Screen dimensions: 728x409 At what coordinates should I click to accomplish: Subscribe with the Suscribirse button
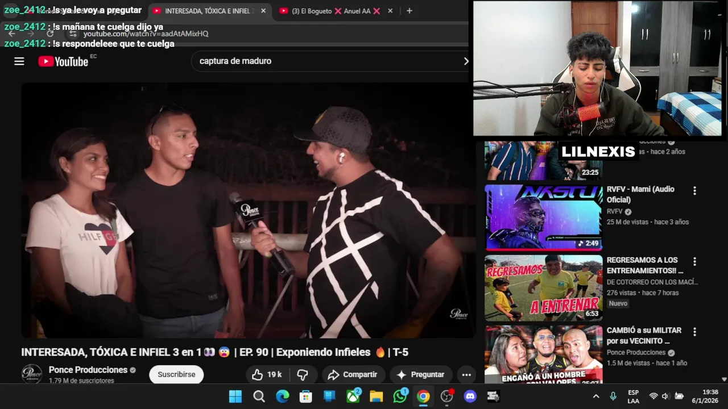click(x=176, y=374)
